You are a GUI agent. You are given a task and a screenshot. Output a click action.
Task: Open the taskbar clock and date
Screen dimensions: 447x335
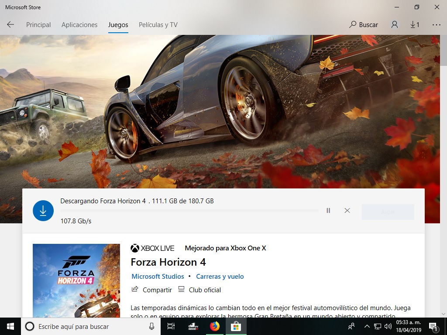409,326
